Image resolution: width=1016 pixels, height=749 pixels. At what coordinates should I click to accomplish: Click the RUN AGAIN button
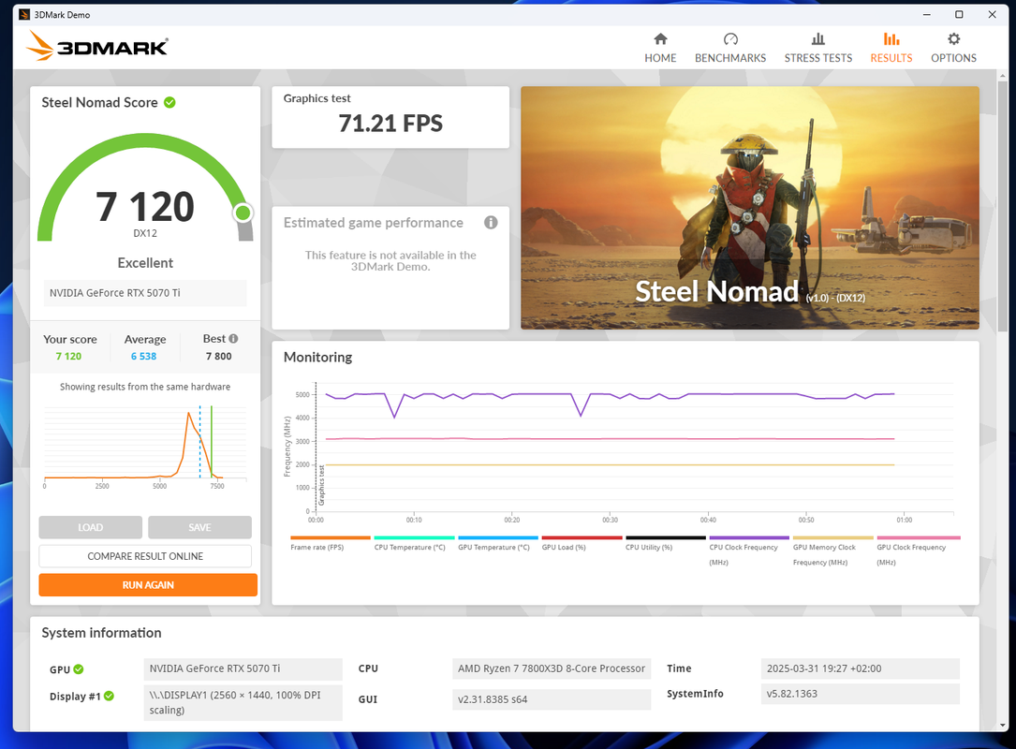(148, 584)
